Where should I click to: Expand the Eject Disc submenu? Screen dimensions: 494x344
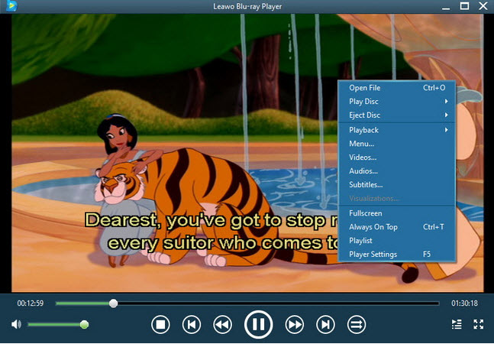pyautogui.click(x=397, y=115)
